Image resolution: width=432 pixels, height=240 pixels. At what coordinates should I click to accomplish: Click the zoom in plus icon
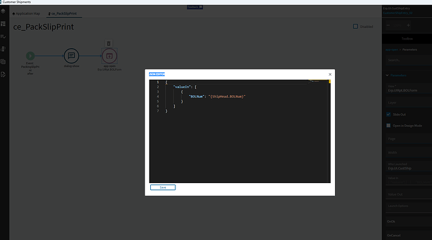pos(408,25)
